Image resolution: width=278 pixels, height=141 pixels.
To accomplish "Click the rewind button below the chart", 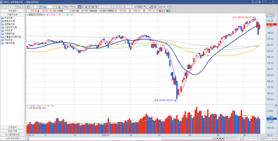I will [217, 138].
